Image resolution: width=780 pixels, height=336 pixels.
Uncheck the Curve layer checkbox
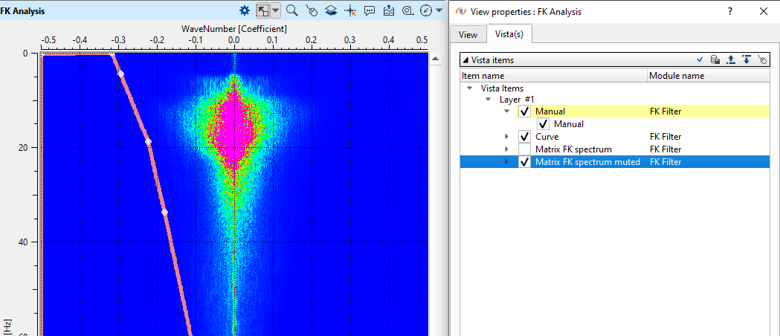pyautogui.click(x=525, y=137)
